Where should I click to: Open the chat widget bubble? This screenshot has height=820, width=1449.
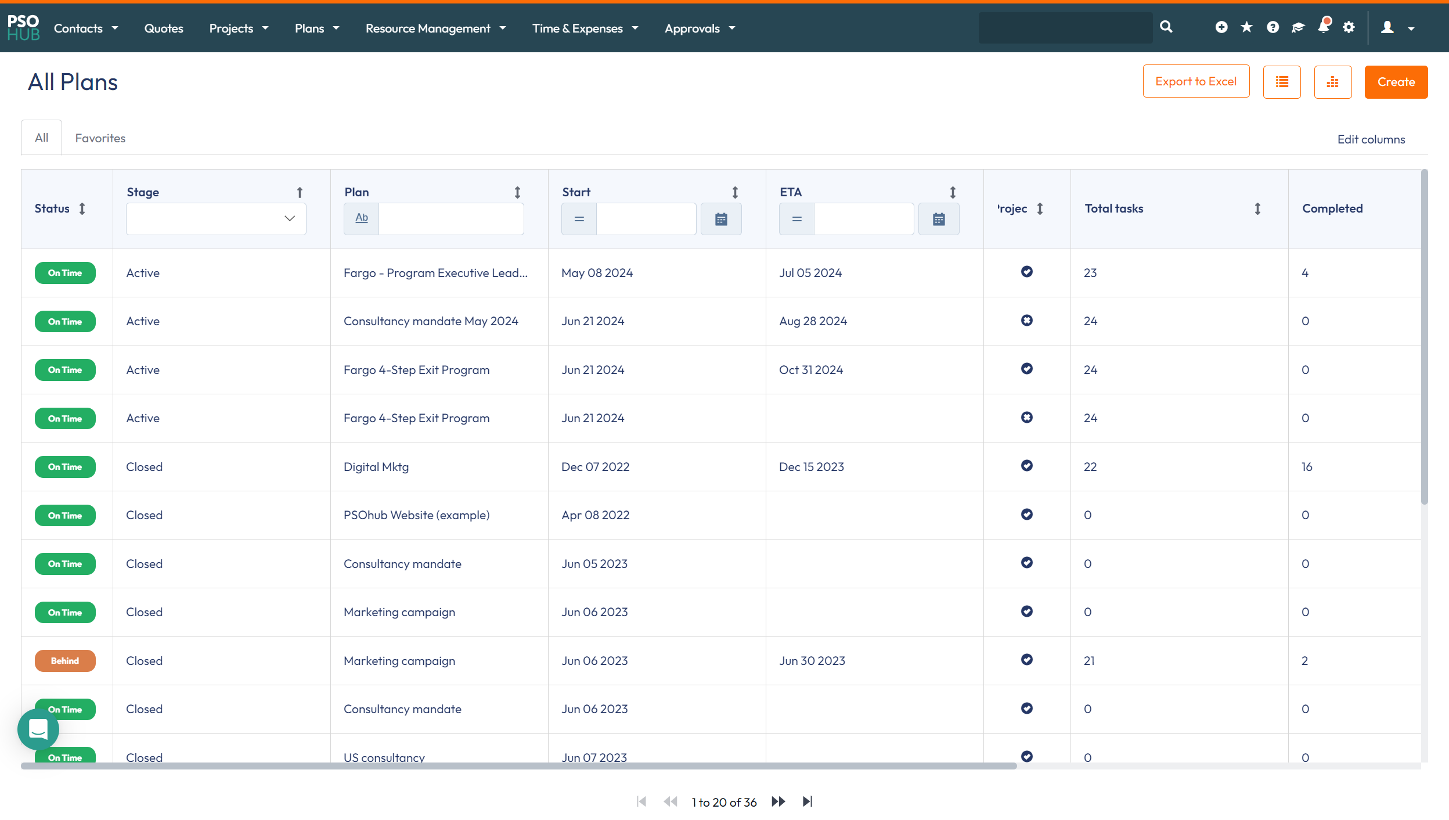pyautogui.click(x=38, y=729)
